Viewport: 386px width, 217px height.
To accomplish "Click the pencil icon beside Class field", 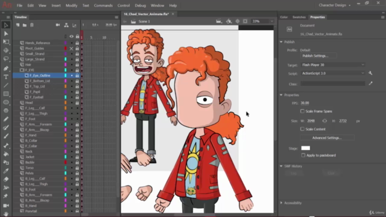I will coord(370,84).
